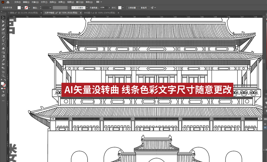Open the 窗口(W) menu
This screenshot has width=267, height=162.
point(80,2)
